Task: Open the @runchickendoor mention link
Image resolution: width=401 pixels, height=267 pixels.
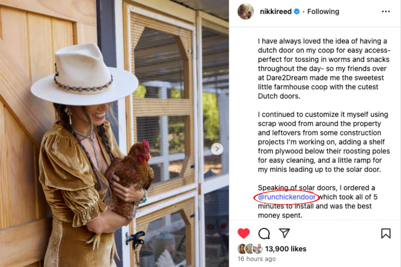Action: point(287,197)
